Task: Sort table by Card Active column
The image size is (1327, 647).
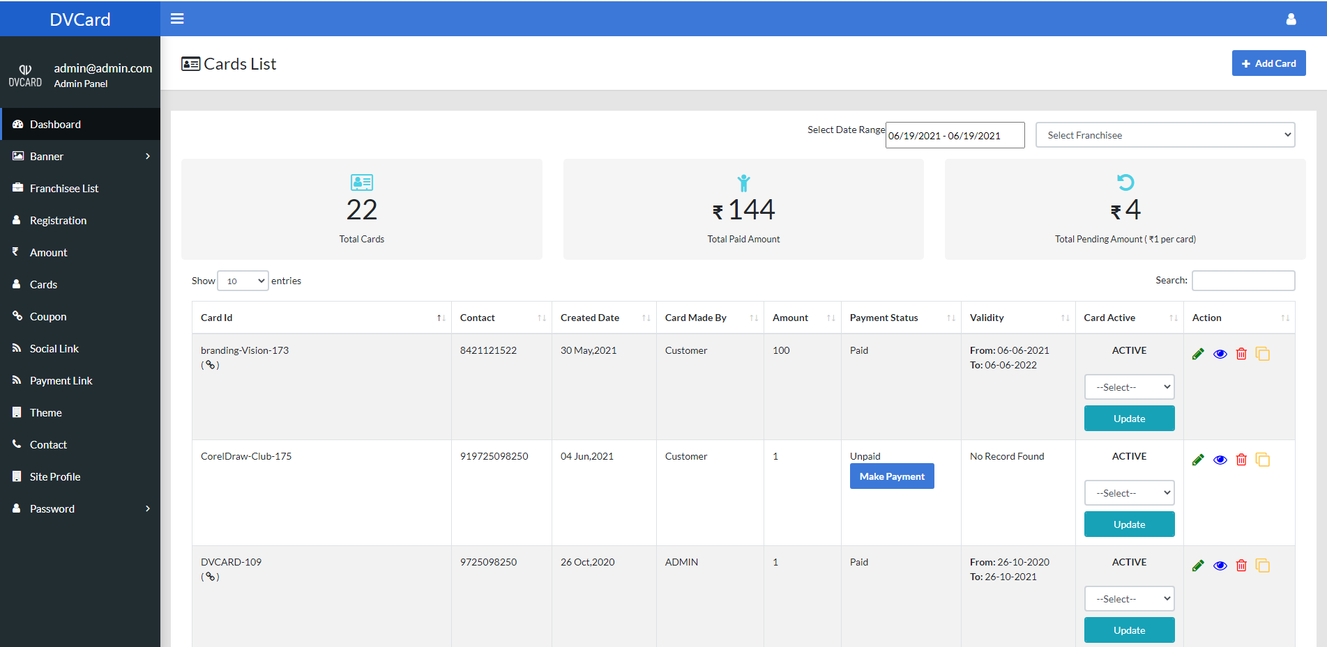Action: click(x=1130, y=318)
